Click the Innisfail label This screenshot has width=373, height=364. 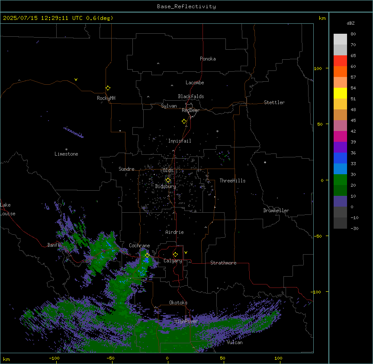tap(180, 141)
